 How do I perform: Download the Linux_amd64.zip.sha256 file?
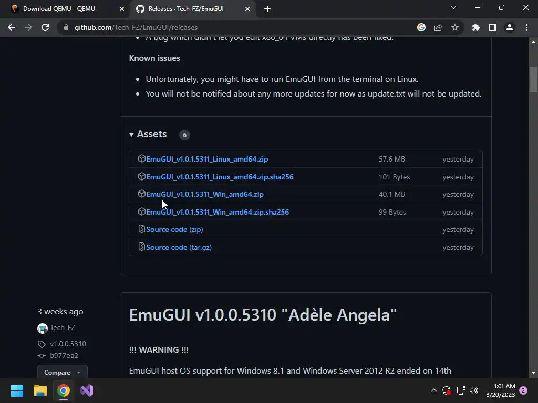click(x=220, y=177)
